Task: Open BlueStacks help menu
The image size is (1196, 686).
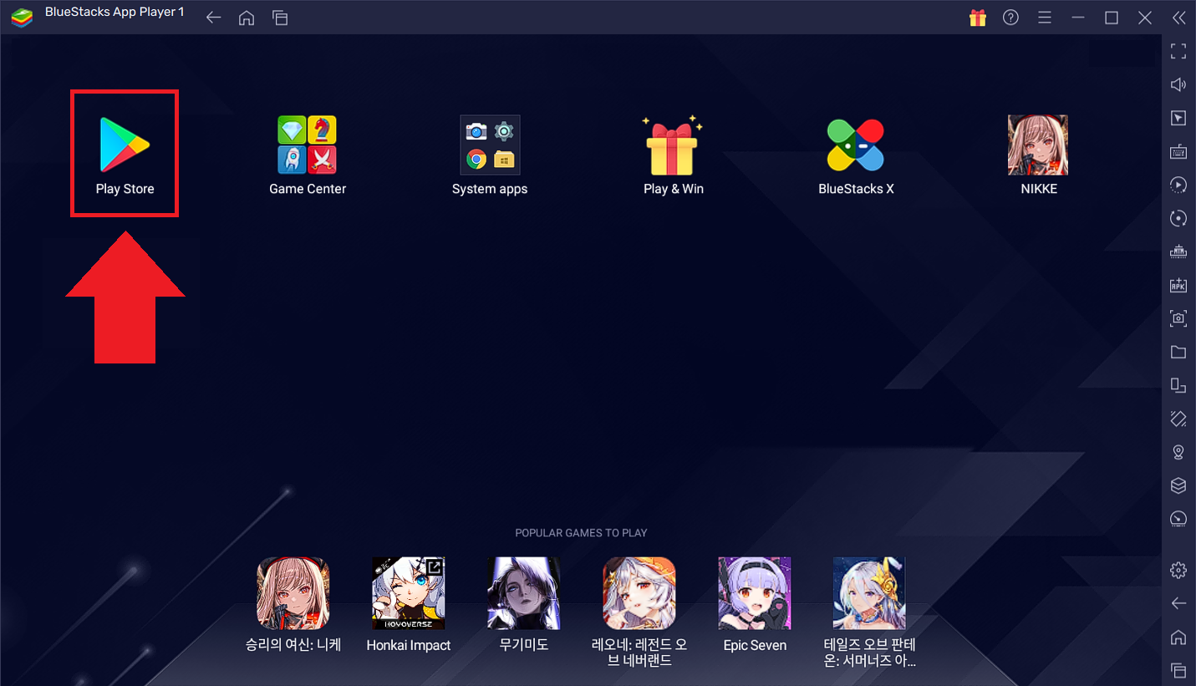Action: pos(1010,17)
